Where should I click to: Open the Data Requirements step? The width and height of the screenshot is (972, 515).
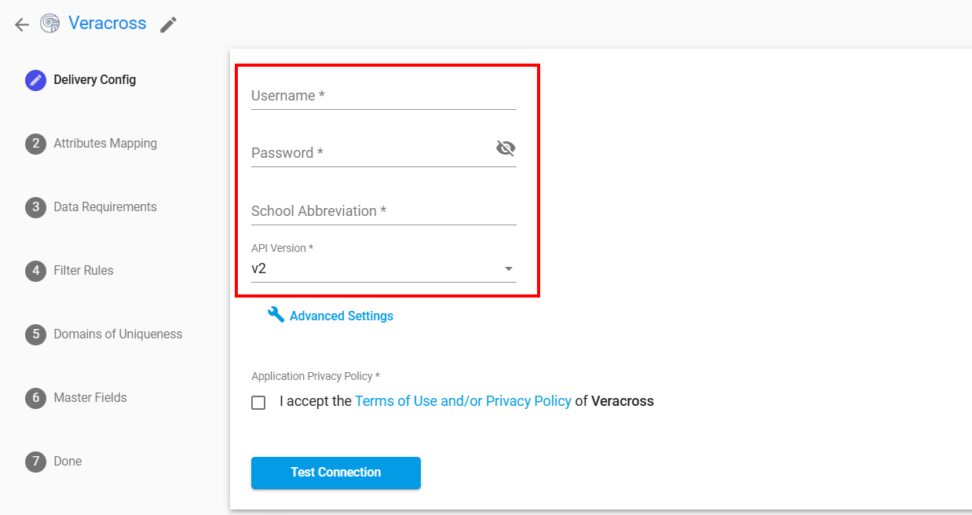(105, 207)
